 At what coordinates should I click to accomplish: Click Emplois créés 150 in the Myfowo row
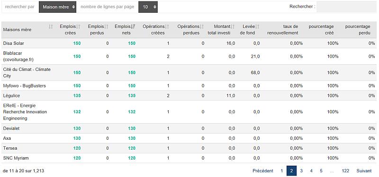[x=77, y=86]
